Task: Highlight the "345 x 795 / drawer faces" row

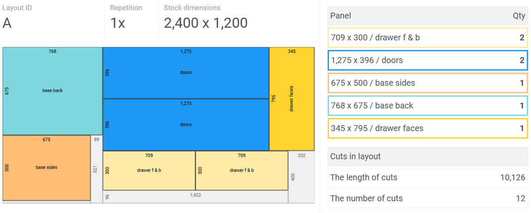Action: 427,129
